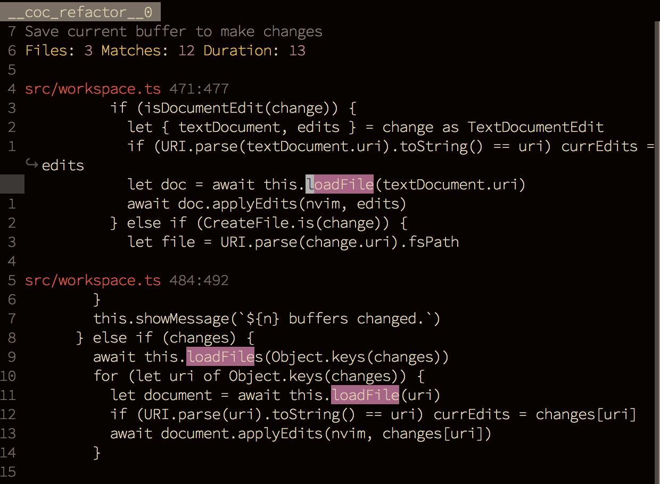The height and width of the screenshot is (484, 660).
Task: Open the src/workspace.ts 471:477 file header
Action: 127,89
